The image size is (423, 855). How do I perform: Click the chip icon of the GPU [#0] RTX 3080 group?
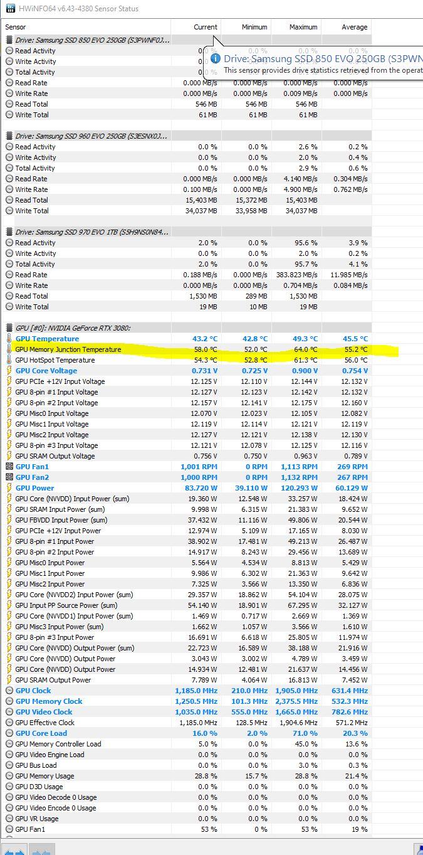click(x=9, y=328)
